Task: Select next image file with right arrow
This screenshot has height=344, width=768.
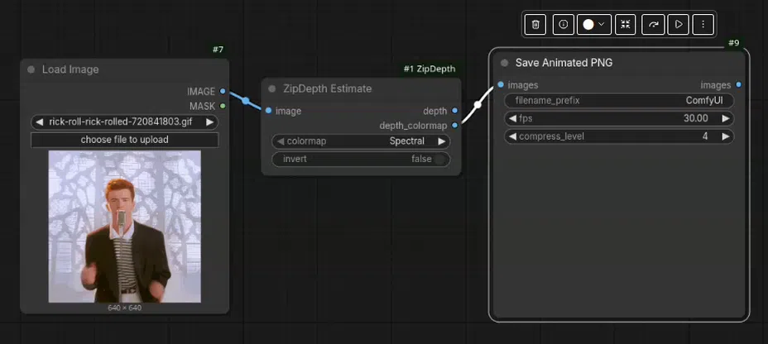Action: (209, 122)
